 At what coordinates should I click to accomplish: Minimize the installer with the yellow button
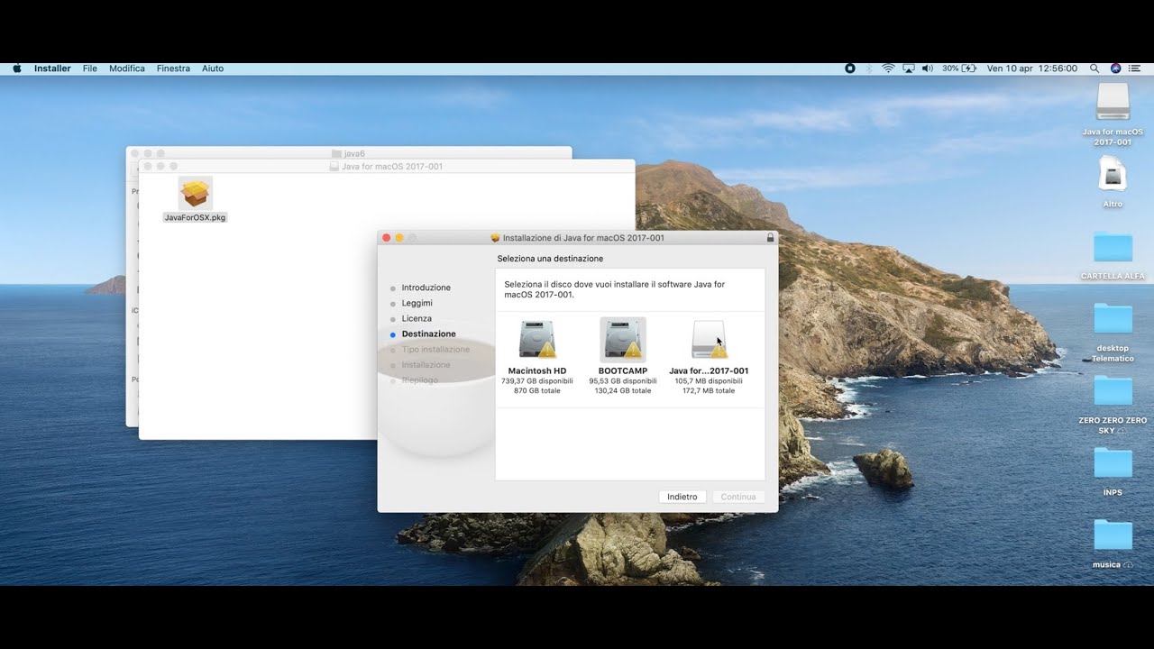[399, 238]
